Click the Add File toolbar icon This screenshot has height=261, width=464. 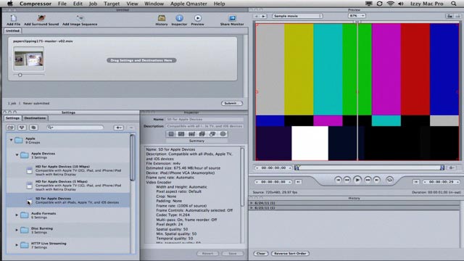click(x=13, y=18)
